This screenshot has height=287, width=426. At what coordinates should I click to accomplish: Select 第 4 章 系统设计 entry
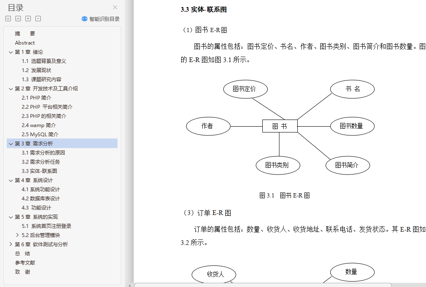34,180
